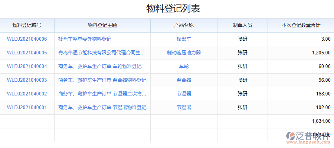
Task: Sort by 制单人员 column header
Action: tap(242, 26)
